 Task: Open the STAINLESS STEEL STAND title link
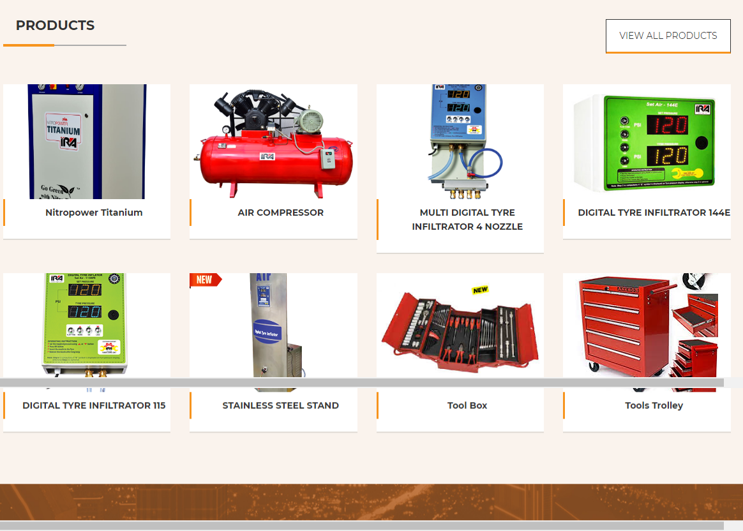(x=280, y=405)
